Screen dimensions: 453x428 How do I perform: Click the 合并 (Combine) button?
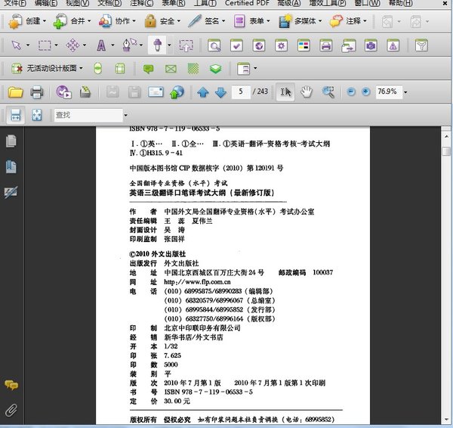(x=72, y=21)
